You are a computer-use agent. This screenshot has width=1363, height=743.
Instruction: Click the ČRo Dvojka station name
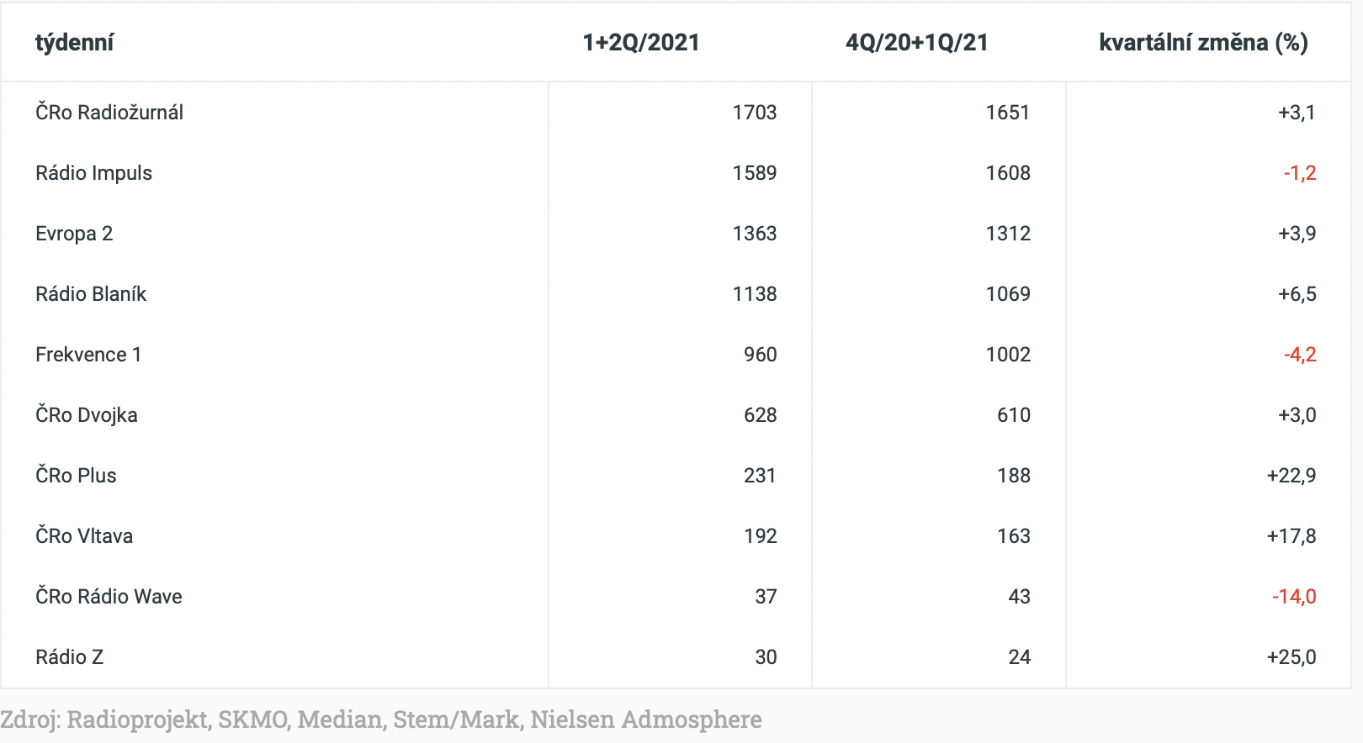pyautogui.click(x=86, y=415)
